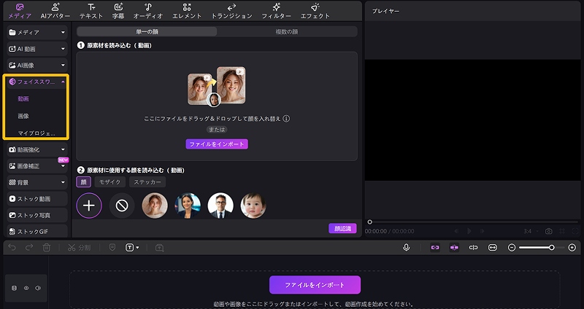Toggle the purple link icon in timeline toolbar

(x=435, y=248)
